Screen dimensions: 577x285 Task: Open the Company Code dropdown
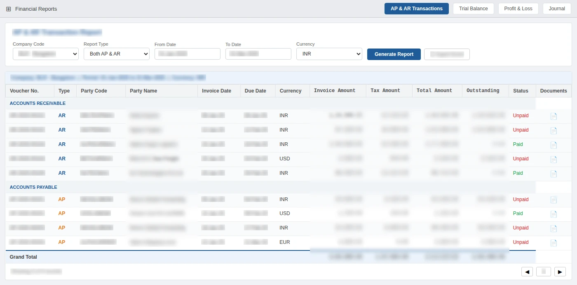46,54
